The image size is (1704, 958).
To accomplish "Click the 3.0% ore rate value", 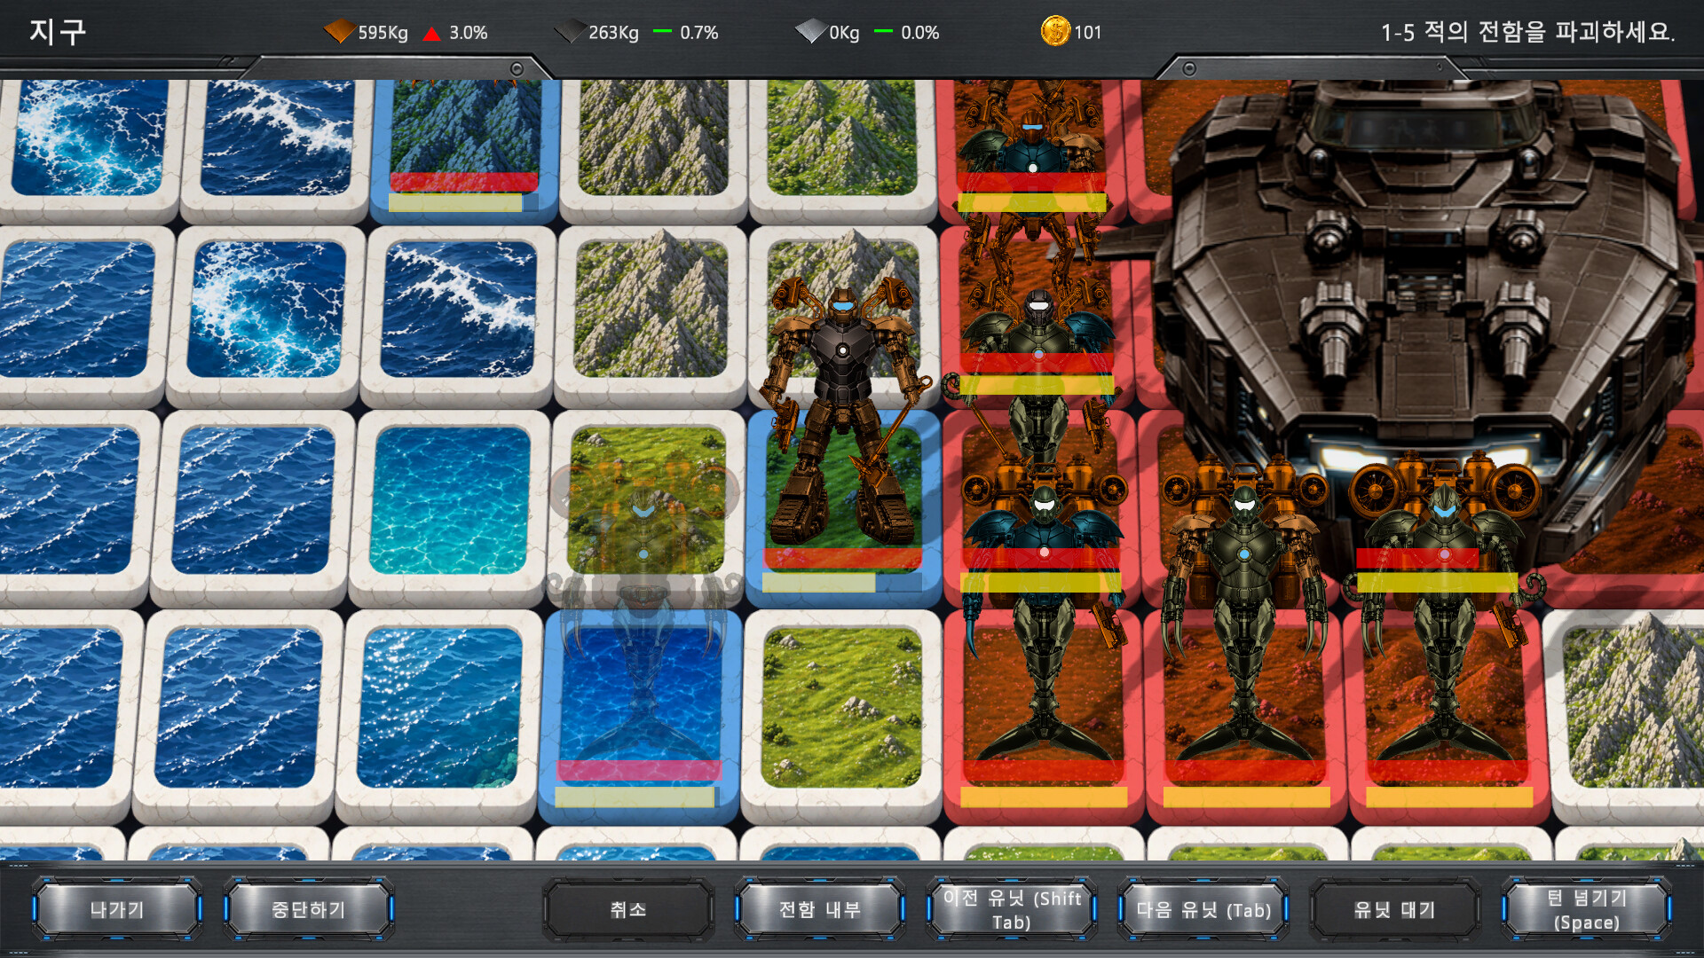I will click(x=468, y=33).
